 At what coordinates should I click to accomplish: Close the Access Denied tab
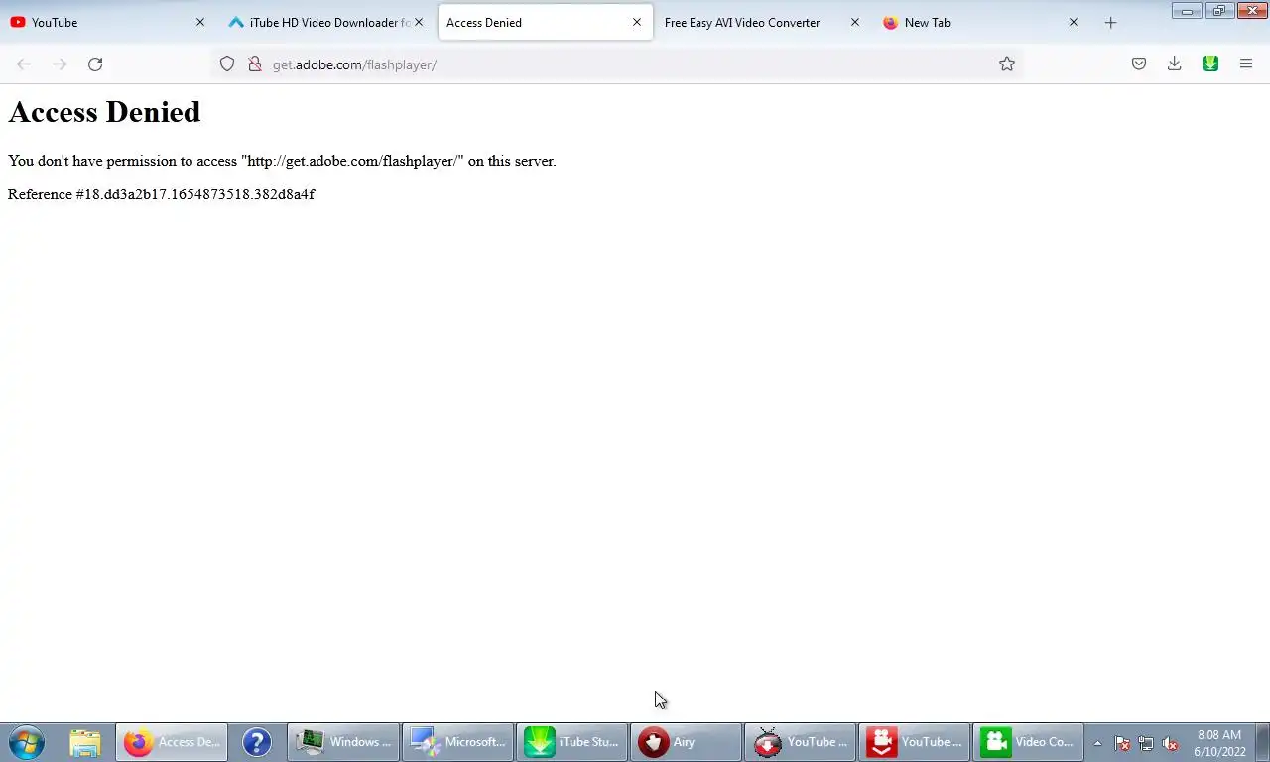pyautogui.click(x=637, y=22)
